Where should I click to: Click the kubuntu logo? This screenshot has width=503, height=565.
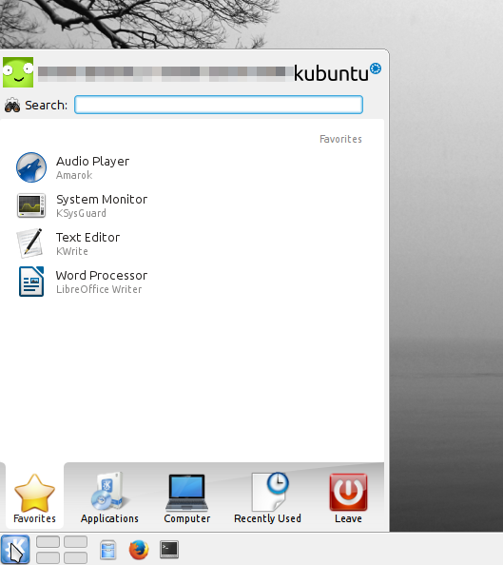(x=338, y=72)
